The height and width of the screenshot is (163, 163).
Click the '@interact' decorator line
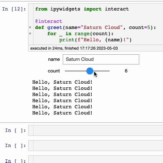[x=49, y=21]
